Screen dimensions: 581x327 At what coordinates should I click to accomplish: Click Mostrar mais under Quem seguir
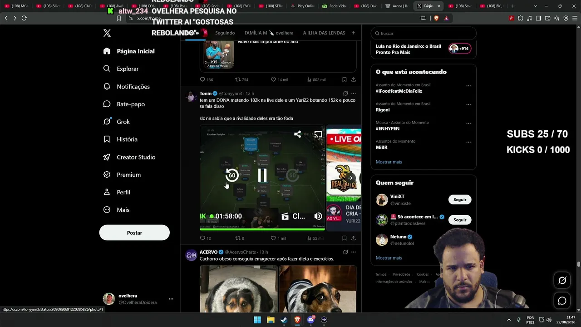[389, 258]
